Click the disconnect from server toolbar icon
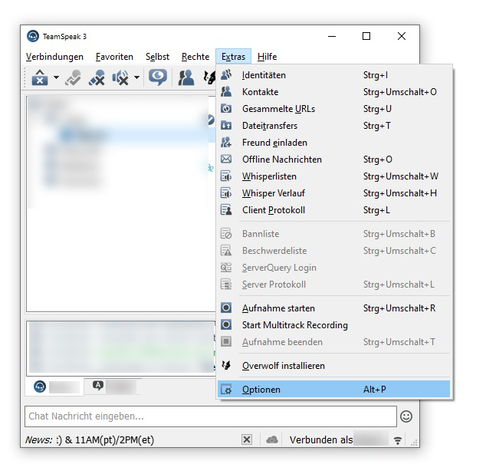This screenshot has height=464, width=499. (x=40, y=77)
